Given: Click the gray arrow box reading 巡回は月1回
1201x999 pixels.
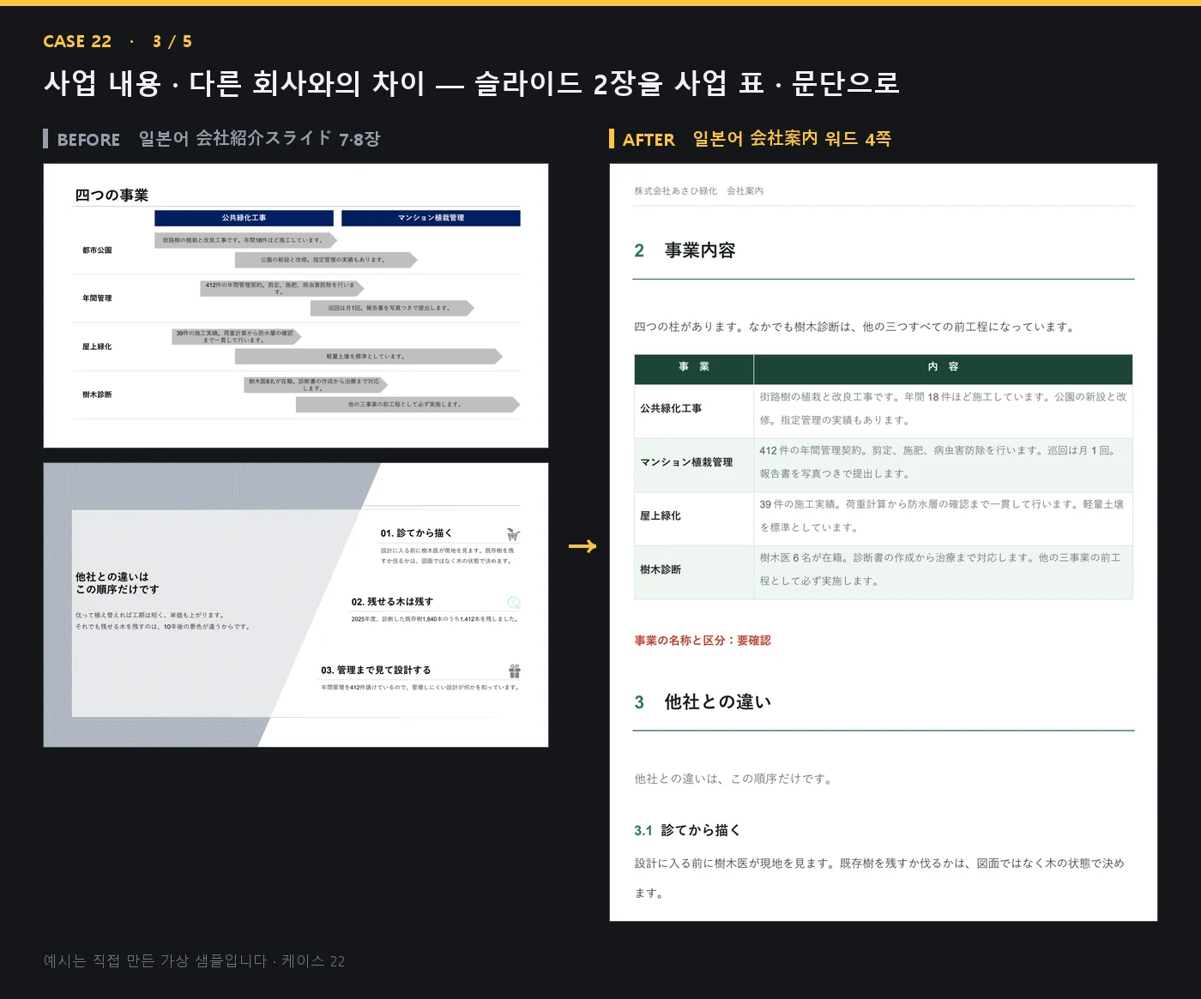Looking at the screenshot, I should tap(392, 308).
